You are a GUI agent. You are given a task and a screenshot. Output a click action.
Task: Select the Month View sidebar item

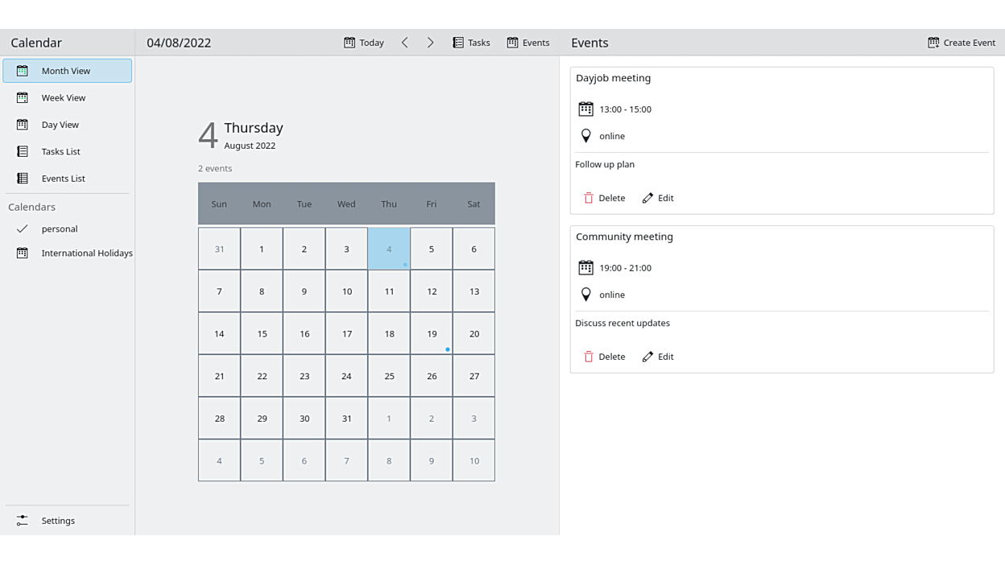(x=66, y=71)
